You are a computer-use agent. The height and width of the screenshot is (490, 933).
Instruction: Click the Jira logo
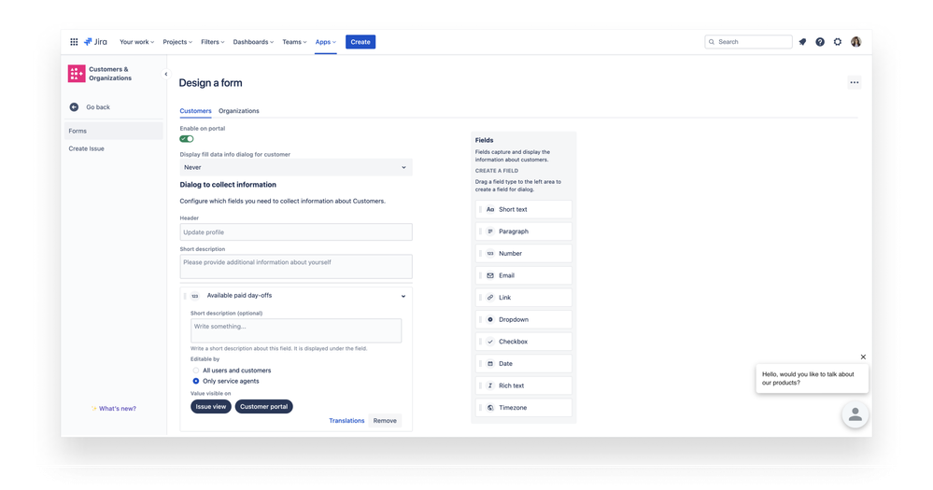95,42
